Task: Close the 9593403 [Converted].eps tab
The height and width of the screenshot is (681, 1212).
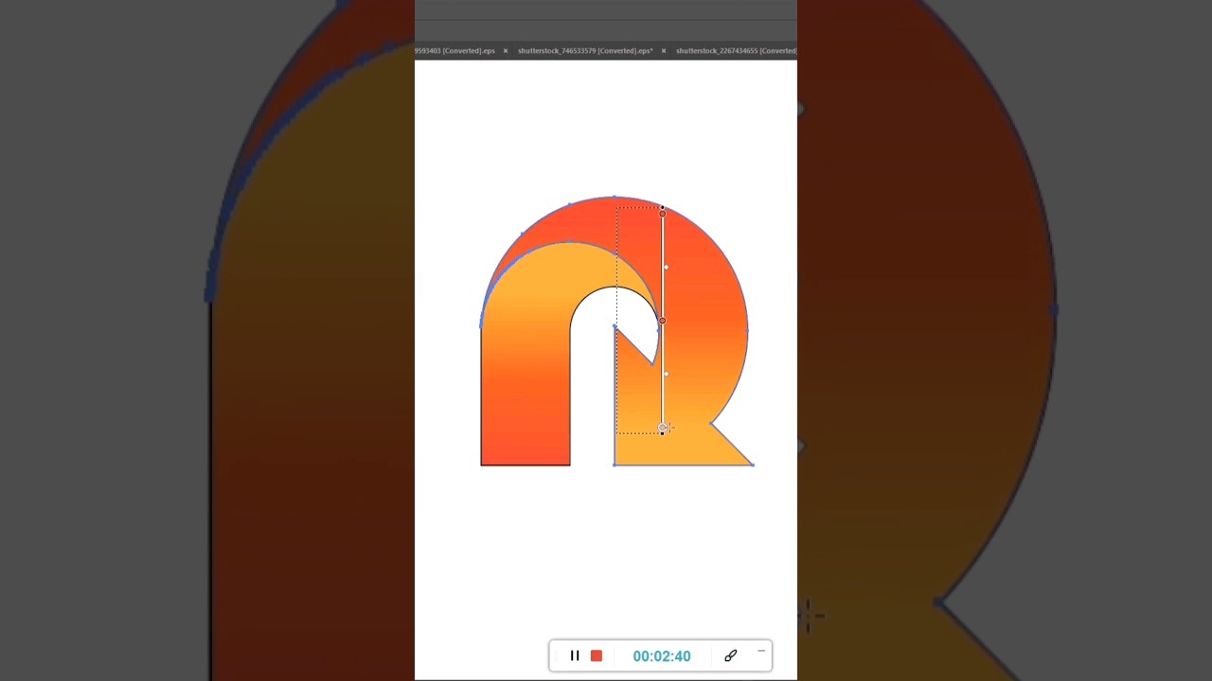Action: [506, 51]
